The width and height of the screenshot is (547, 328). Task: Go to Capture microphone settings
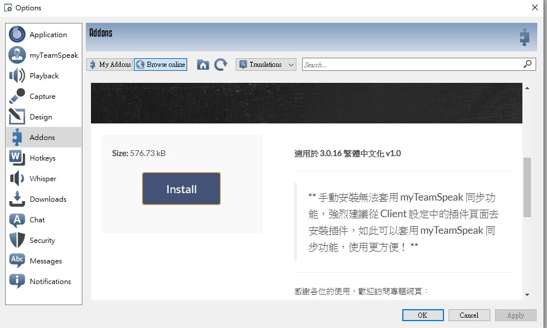click(x=42, y=97)
